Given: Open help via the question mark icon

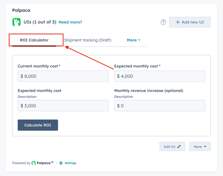Looking at the screenshot, I should pos(163,22).
